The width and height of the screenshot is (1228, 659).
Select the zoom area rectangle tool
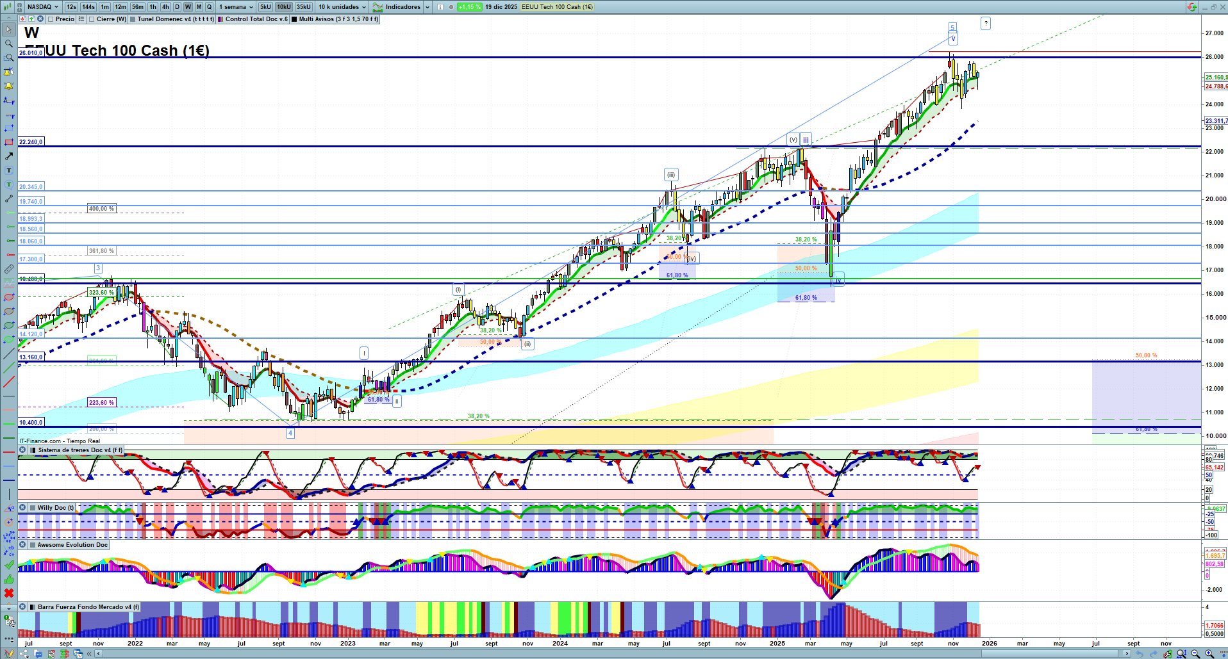point(9,58)
